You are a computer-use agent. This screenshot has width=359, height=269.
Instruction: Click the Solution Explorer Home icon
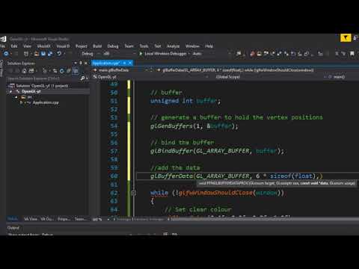24,71
